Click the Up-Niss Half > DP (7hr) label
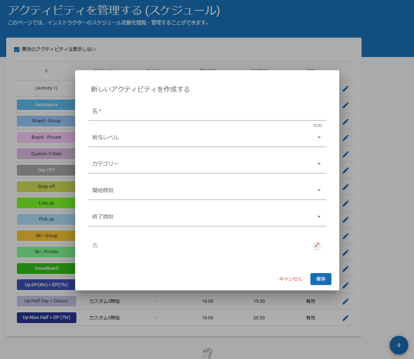 [46, 318]
